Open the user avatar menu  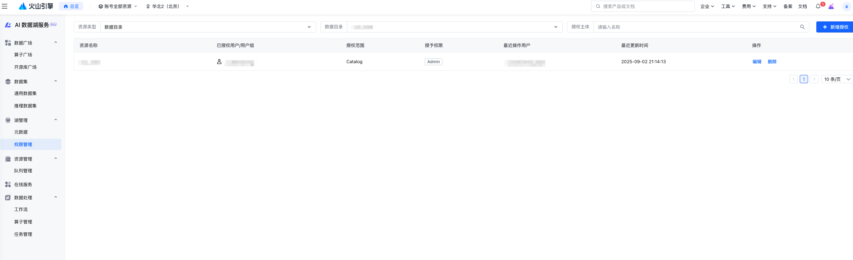(846, 7)
